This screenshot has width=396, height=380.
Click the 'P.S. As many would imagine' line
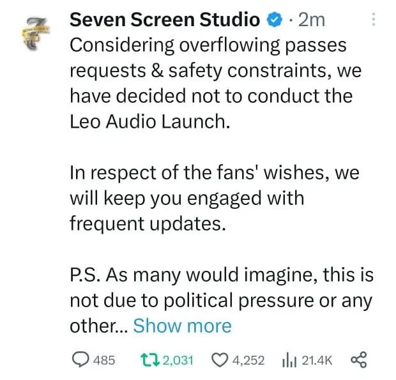point(222,275)
